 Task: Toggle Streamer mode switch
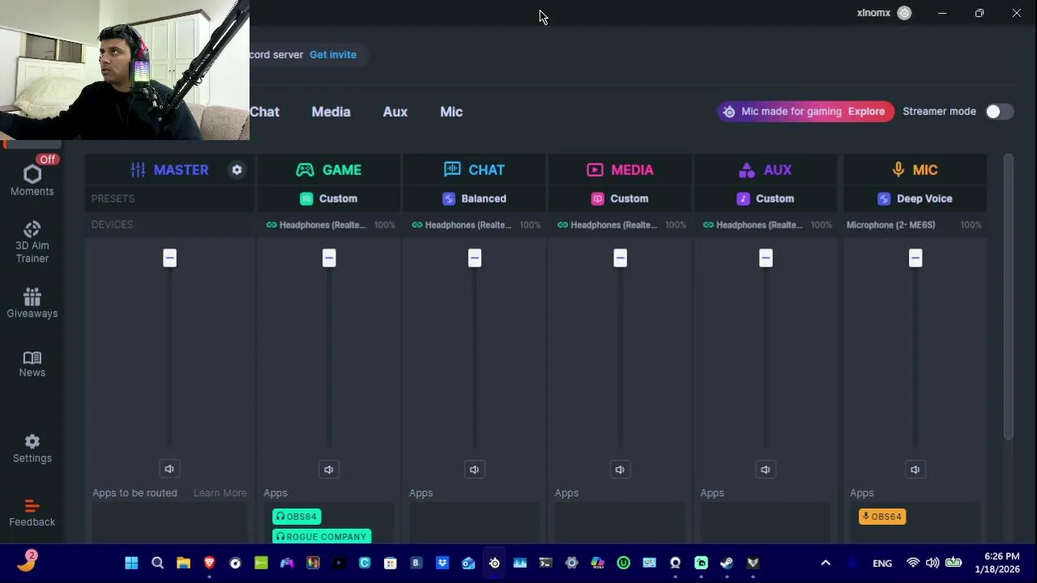click(999, 112)
